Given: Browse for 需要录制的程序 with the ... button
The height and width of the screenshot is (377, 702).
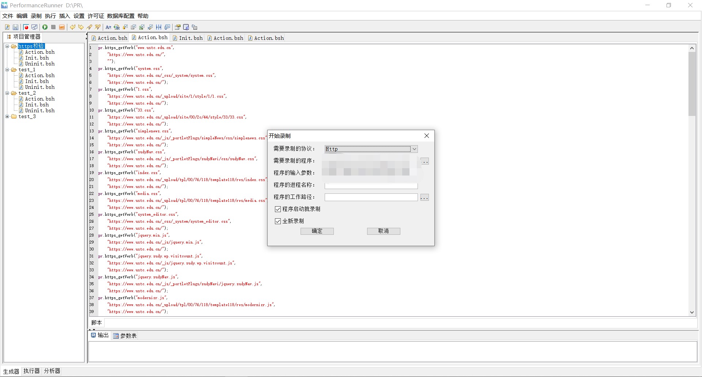Looking at the screenshot, I should (x=424, y=161).
